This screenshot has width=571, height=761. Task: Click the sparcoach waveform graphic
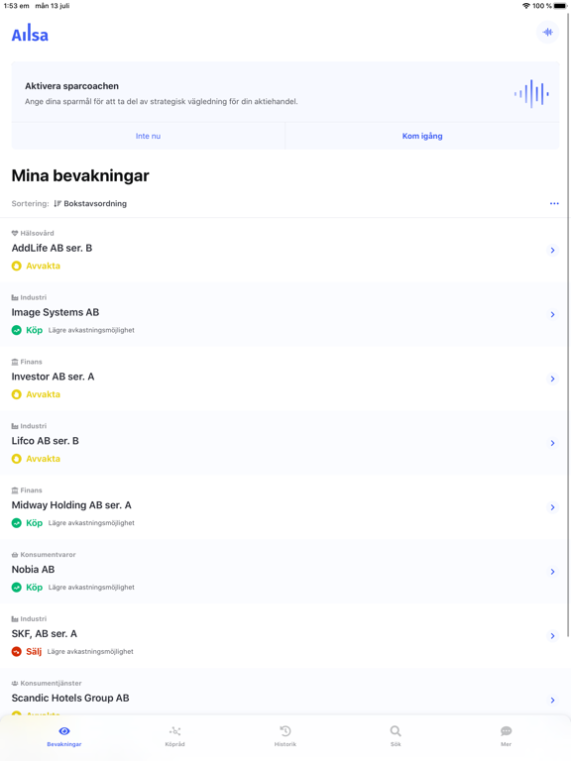531,93
